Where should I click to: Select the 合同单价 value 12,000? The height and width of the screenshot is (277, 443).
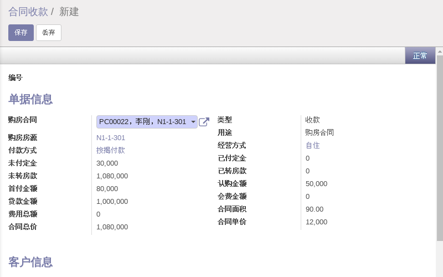click(316, 222)
